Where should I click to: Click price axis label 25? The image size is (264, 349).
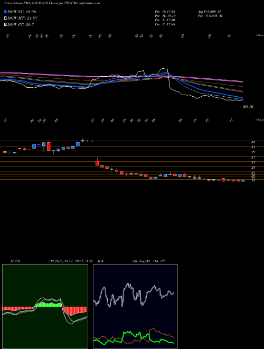253,162
